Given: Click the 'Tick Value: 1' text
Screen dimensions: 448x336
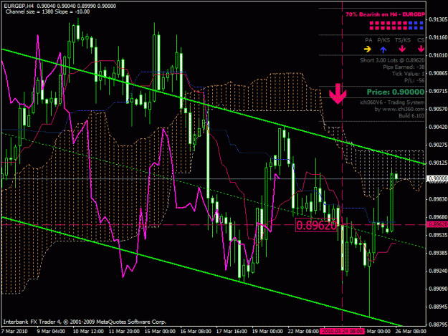Looking at the screenshot, I should (x=408, y=74).
